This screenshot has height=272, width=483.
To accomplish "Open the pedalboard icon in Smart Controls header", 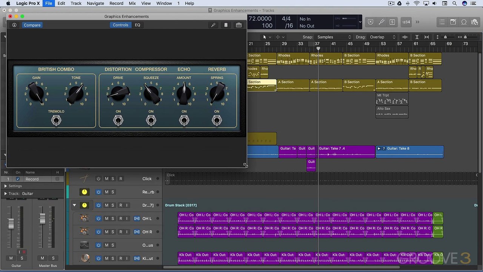I will pos(238,25).
